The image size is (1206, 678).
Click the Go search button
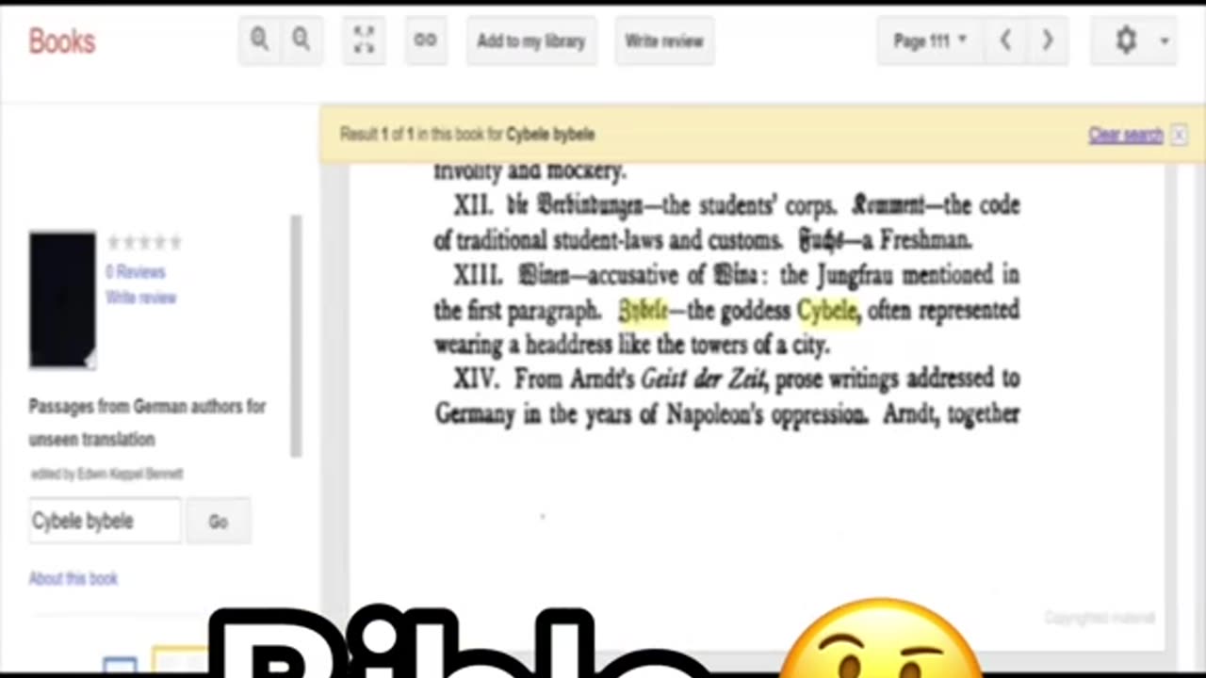tap(218, 522)
